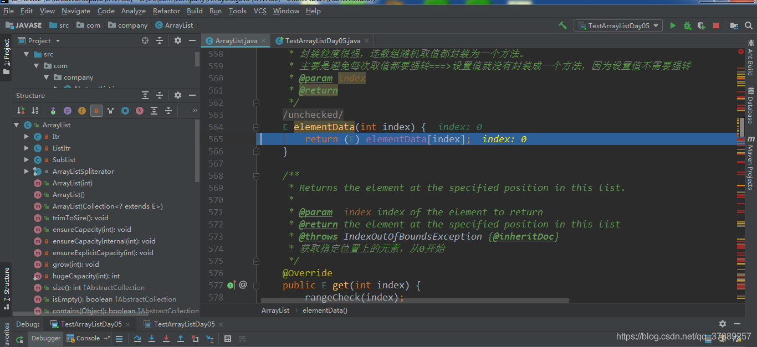Toggle show fields (orange f)

[82, 111]
